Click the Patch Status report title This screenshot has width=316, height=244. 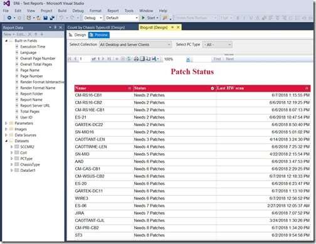tap(192, 72)
